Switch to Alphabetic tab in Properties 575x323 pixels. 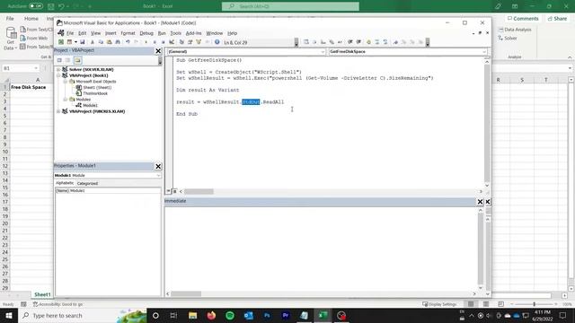click(65, 183)
